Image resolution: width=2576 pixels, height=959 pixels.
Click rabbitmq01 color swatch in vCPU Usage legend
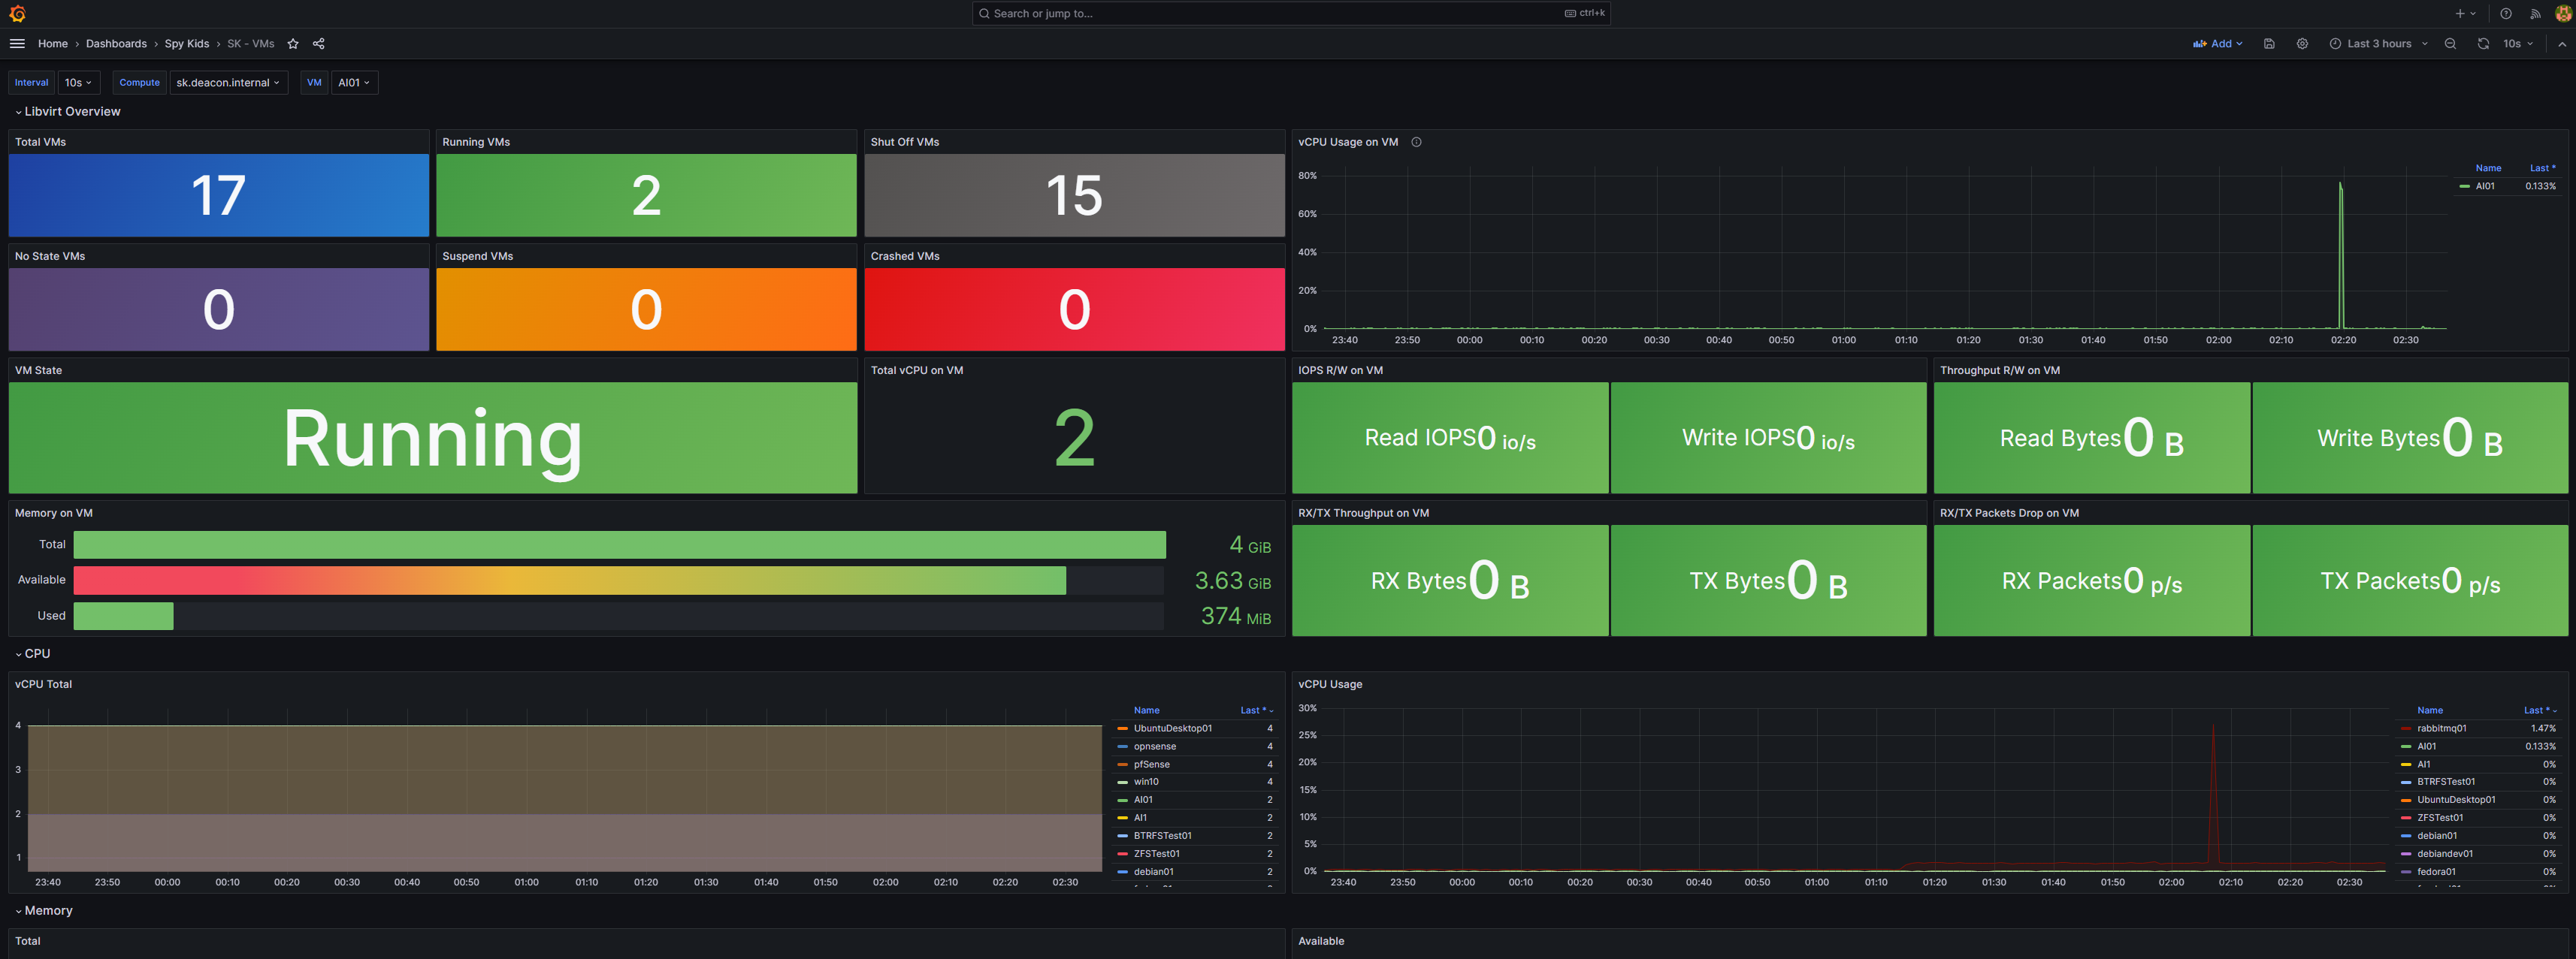pos(2405,728)
